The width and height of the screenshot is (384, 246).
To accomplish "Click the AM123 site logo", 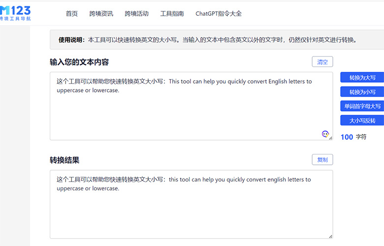I will point(15,13).
